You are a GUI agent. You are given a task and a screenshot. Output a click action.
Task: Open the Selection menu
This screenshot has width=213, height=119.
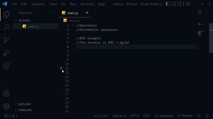38,4
